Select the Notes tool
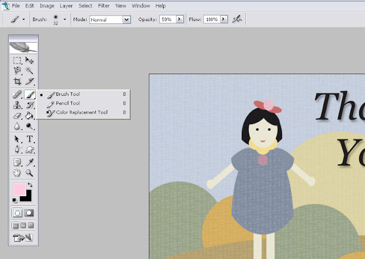The image size is (365, 259). pos(17,163)
